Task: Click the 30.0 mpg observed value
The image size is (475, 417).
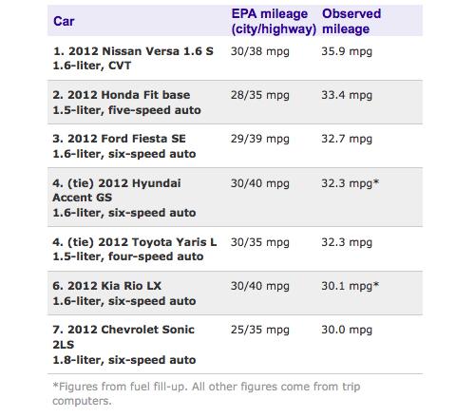Action: pos(347,330)
